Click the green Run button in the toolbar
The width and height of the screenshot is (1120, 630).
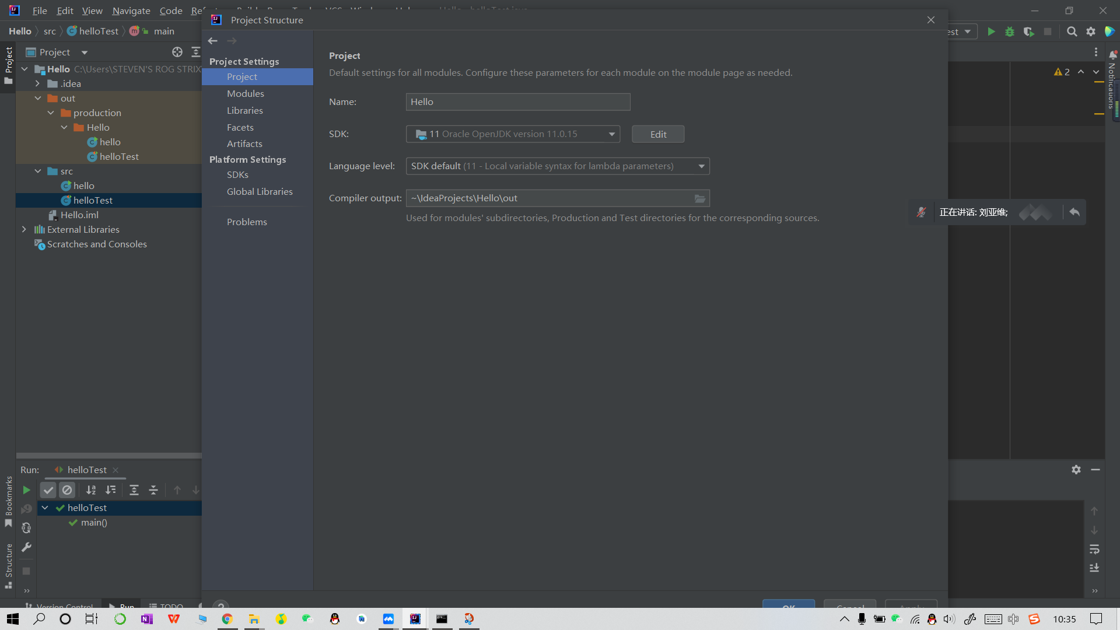click(x=991, y=32)
